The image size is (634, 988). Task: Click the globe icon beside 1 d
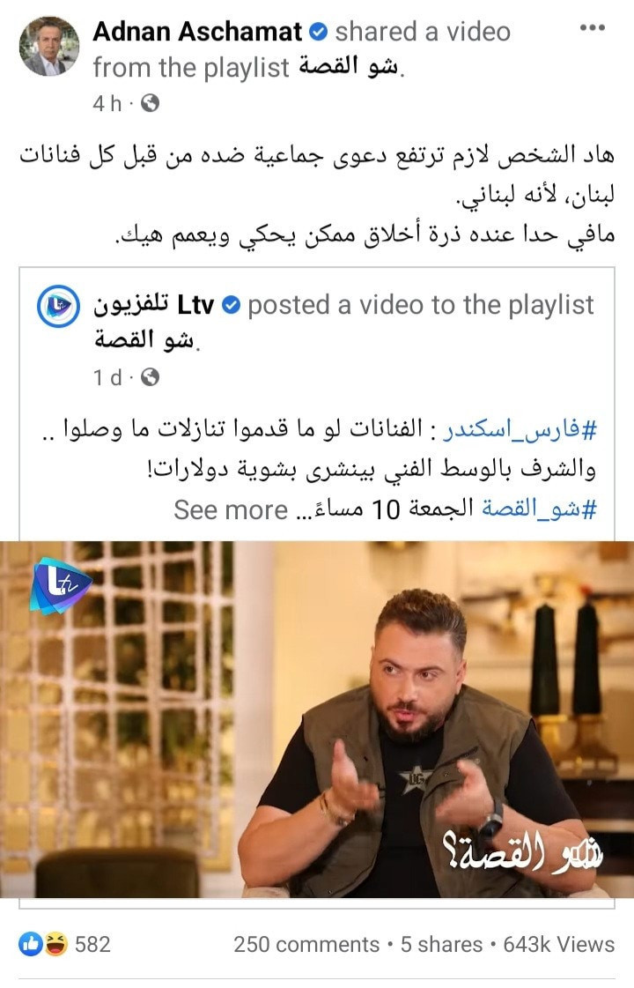click(x=150, y=377)
